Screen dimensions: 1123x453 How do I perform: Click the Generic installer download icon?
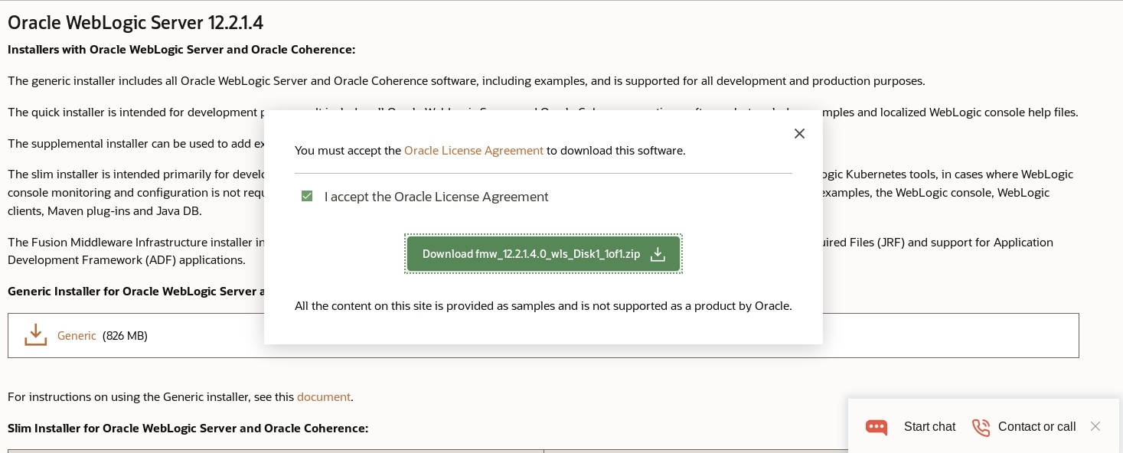pyautogui.click(x=35, y=335)
